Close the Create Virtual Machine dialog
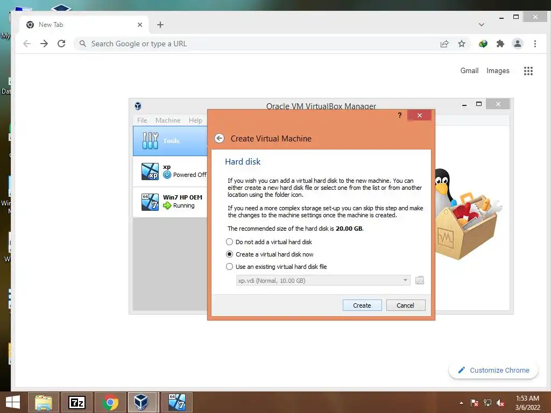Screen dimensions: 551x413 point(419,115)
